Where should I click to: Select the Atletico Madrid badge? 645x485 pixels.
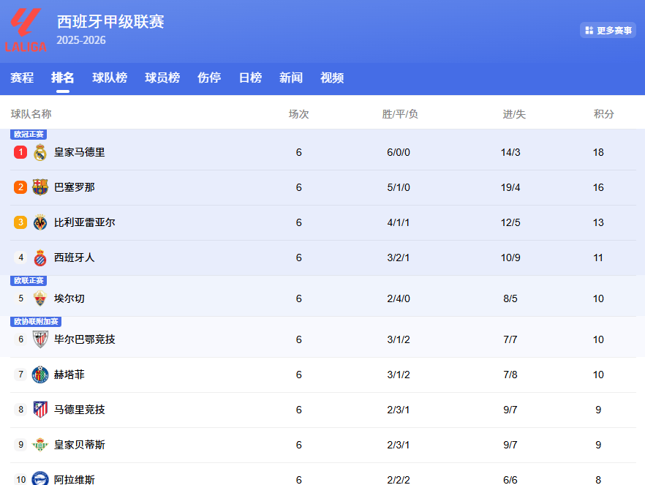point(39,410)
